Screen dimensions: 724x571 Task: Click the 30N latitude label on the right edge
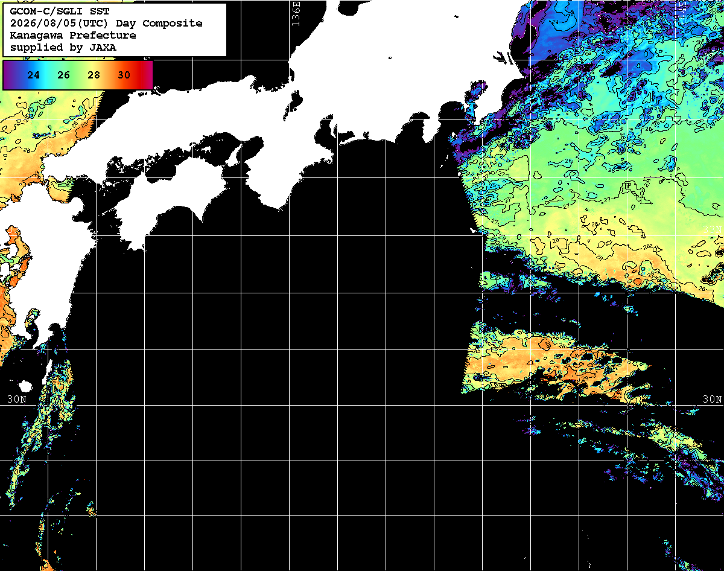[713, 400]
